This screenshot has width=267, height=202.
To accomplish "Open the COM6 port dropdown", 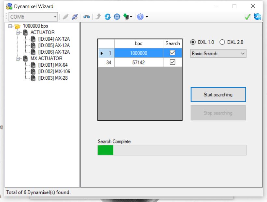I will (x=33, y=17).
